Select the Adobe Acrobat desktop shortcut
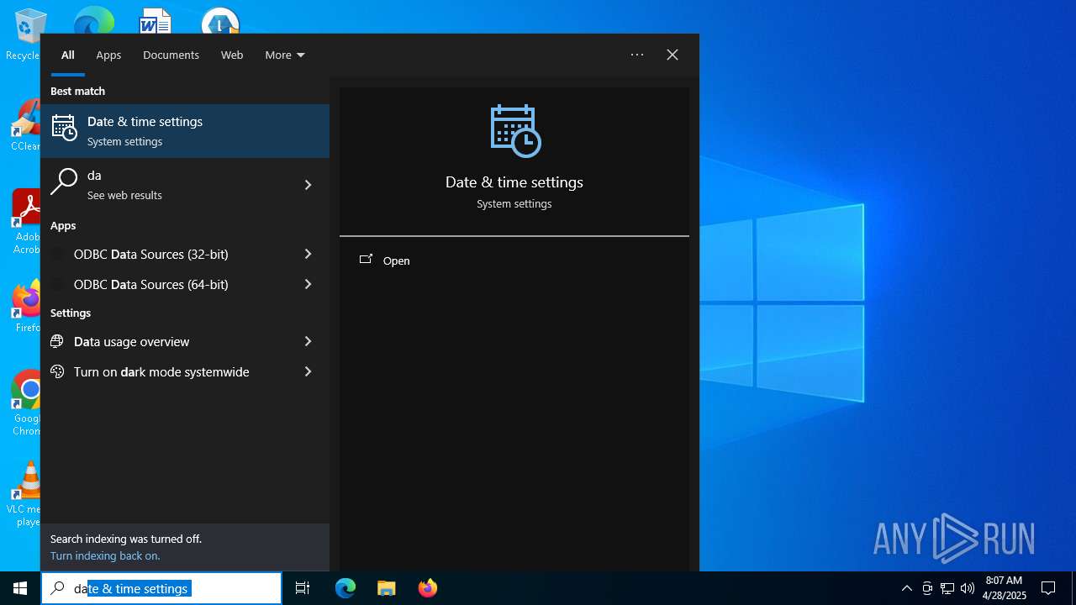 [25, 222]
